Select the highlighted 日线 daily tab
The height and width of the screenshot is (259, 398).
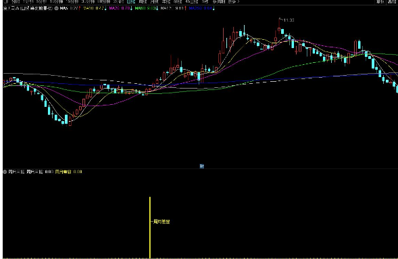pyautogui.click(x=131, y=1)
